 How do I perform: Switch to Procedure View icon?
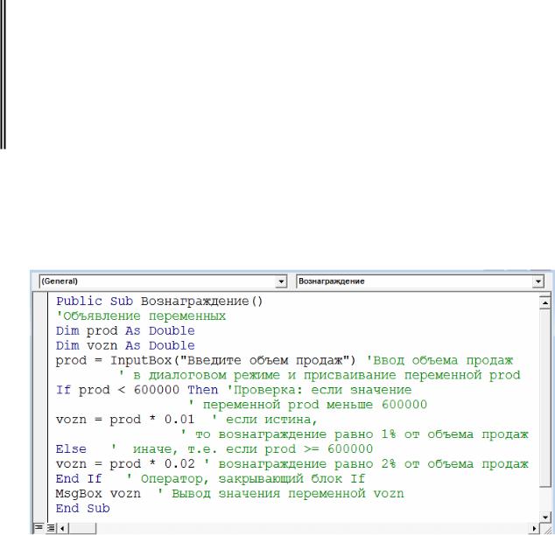(x=39, y=528)
